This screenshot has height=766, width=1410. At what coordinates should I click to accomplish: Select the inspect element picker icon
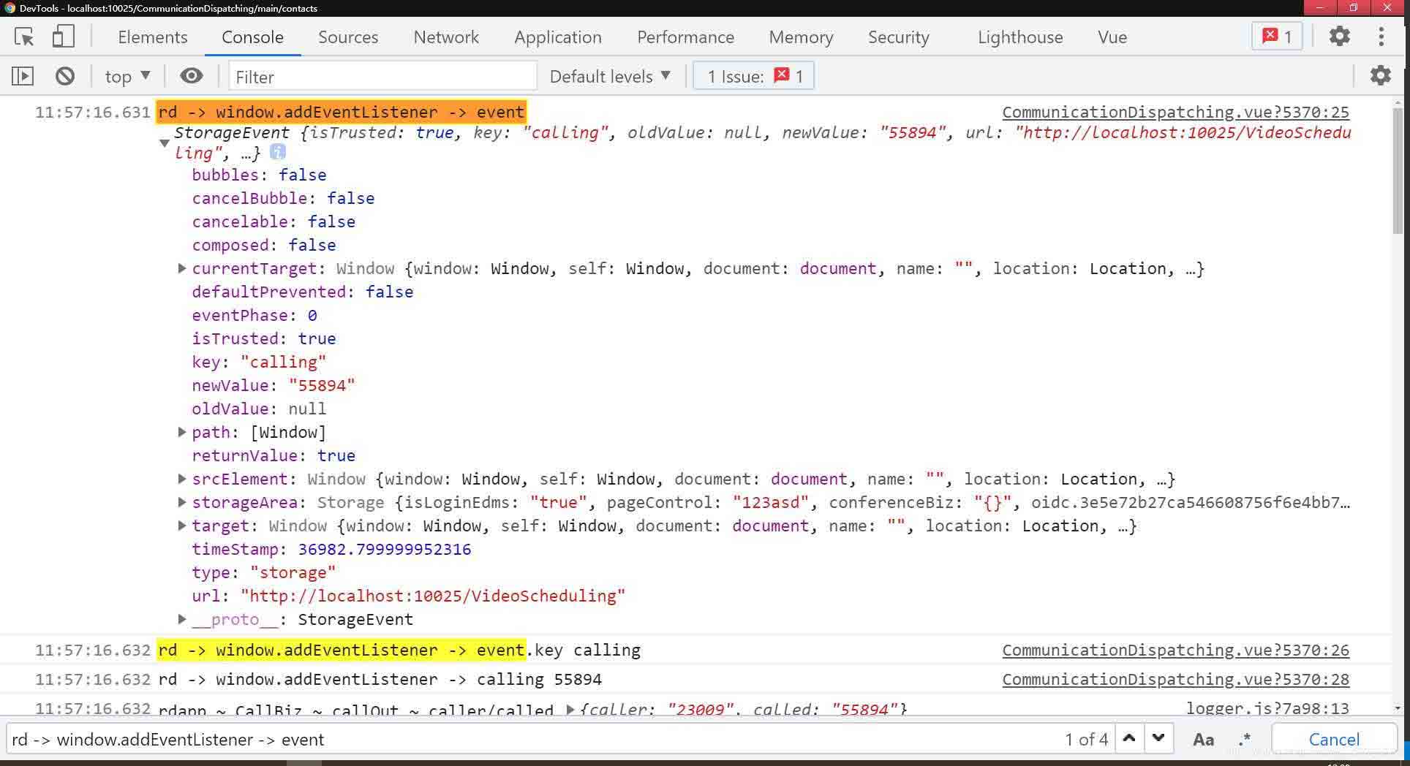pyautogui.click(x=24, y=37)
